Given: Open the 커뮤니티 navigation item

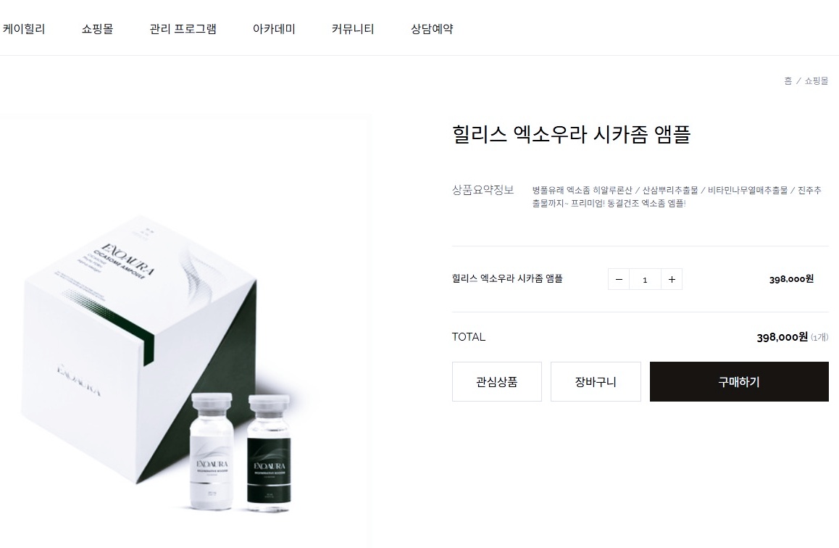Looking at the screenshot, I should [353, 29].
